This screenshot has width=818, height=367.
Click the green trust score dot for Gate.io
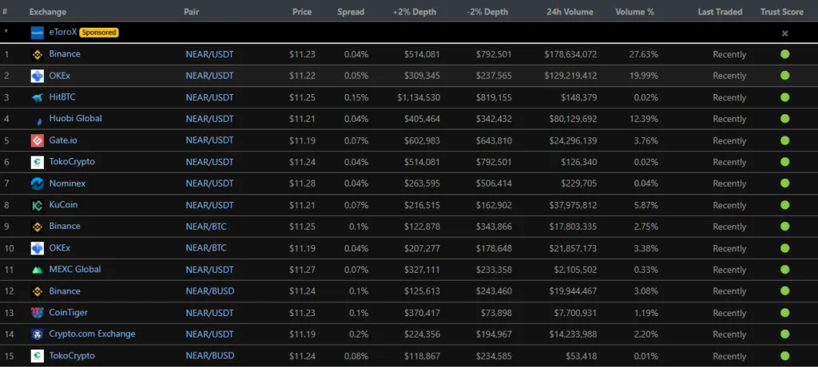[x=784, y=140]
